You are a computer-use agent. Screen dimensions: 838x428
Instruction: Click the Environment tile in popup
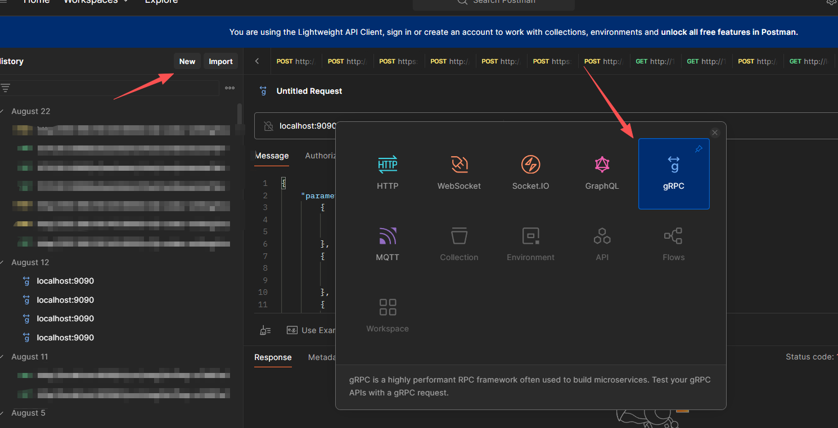(x=530, y=245)
